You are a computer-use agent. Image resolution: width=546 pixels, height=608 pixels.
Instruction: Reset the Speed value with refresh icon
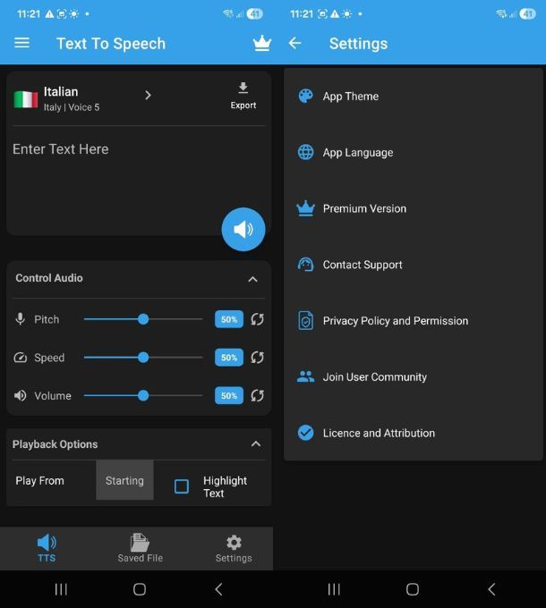coord(257,357)
